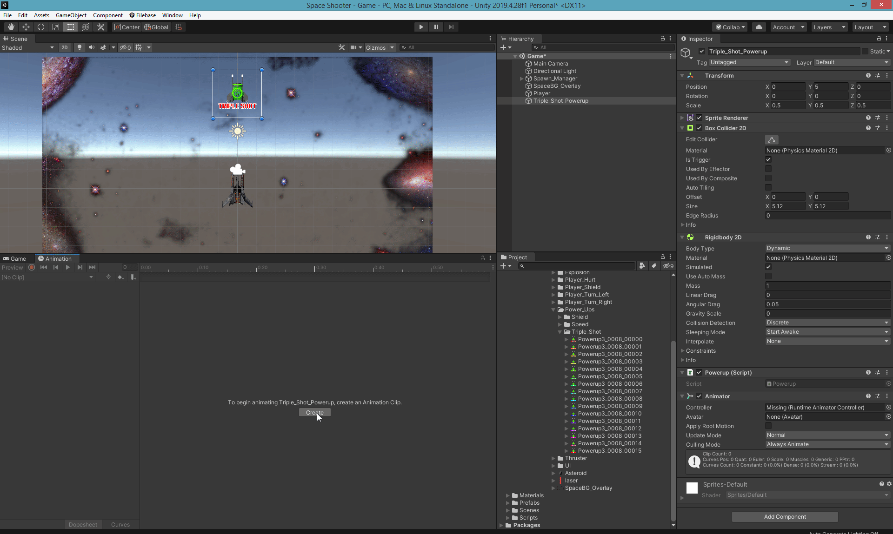
Task: Click the Pause button in the toolbar
Action: click(436, 27)
